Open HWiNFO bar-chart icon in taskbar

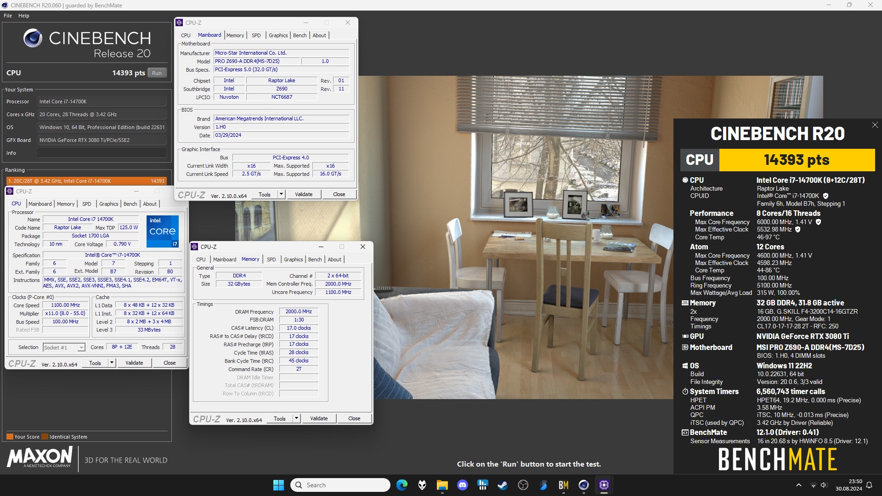[x=483, y=485]
